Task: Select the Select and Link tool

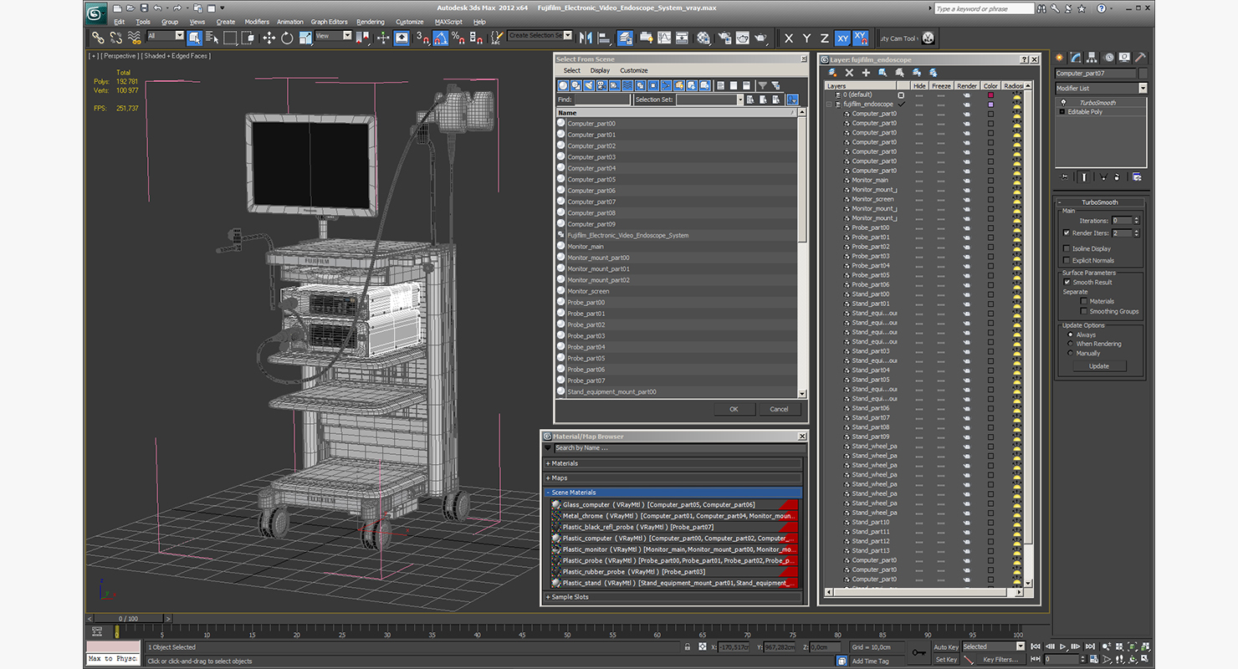Action: click(98, 38)
